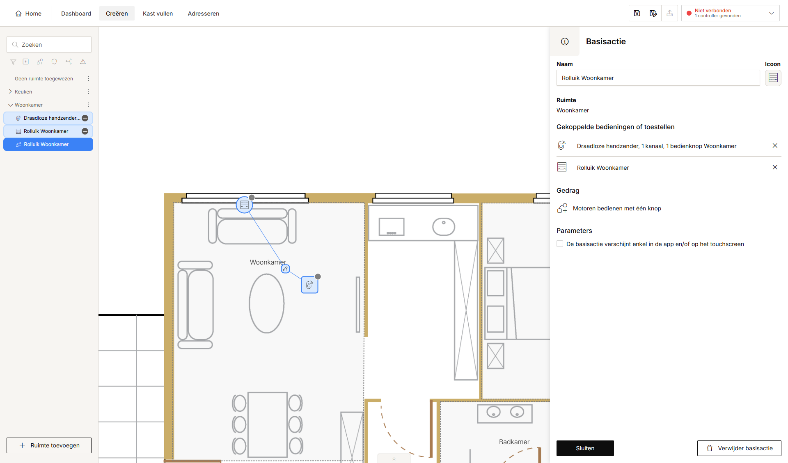Image resolution: width=788 pixels, height=463 pixels.
Task: Open the roller shutter icon picker
Action: point(773,78)
